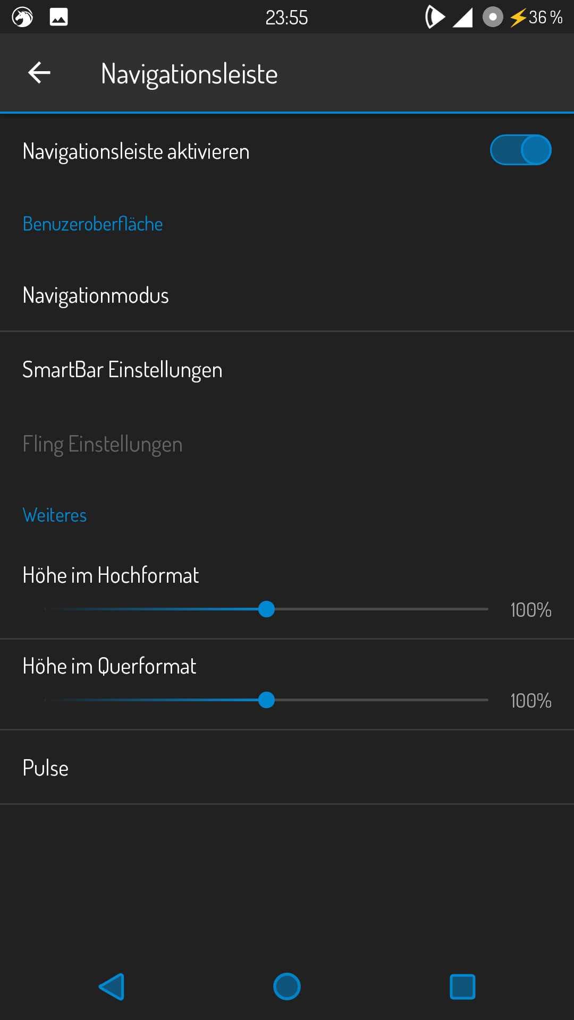574x1020 pixels.
Task: Open the Navigationmodus option
Action: tap(96, 295)
